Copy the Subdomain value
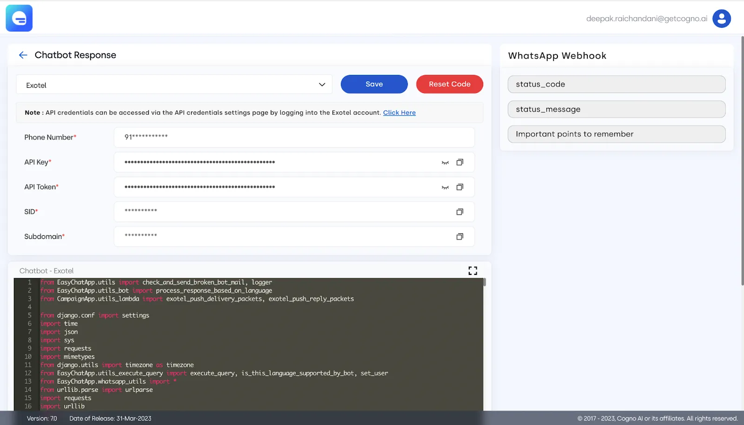Viewport: 744px width, 425px height. coord(459,236)
